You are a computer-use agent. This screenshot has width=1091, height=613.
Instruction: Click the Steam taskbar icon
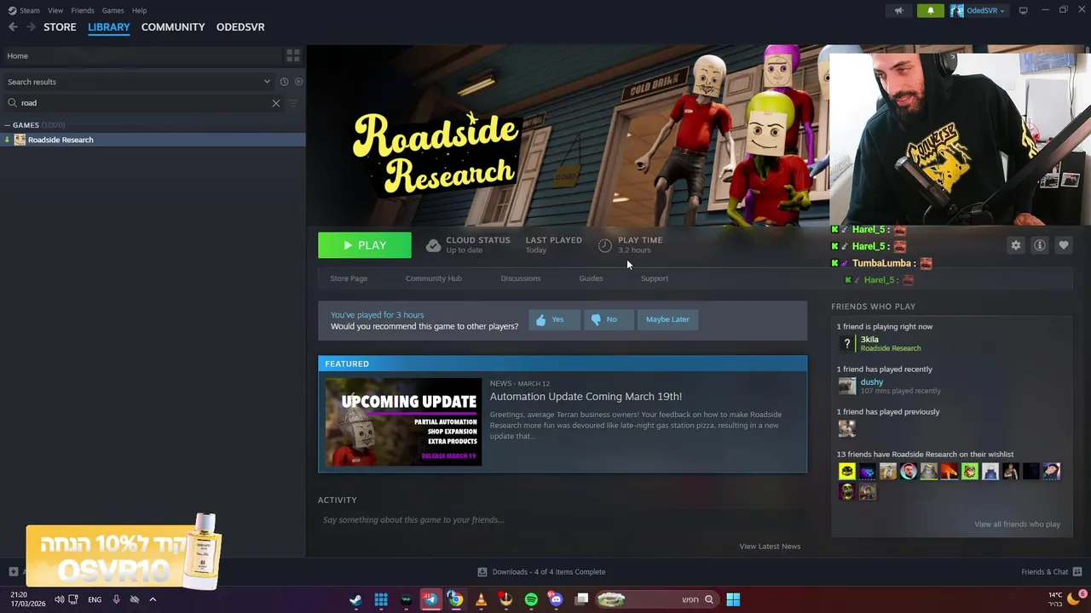pyautogui.click(x=355, y=599)
